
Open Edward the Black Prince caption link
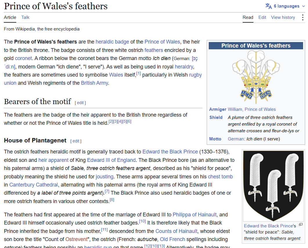point(268,226)
